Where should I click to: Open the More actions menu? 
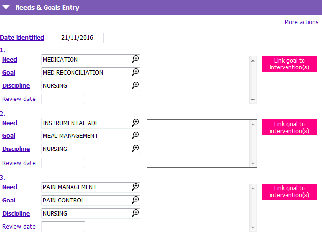[301, 22]
